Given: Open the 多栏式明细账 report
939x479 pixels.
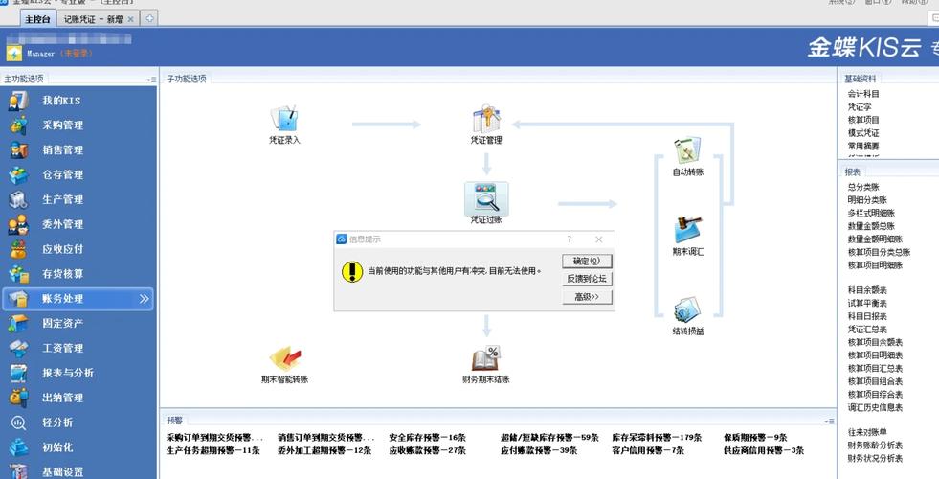Looking at the screenshot, I should point(871,214).
